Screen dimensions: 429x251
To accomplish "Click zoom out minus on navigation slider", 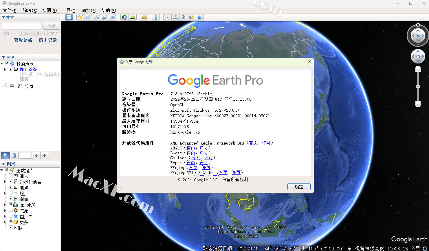I will 418,104.
